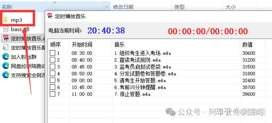272x123 pixels.
Task: Select the 定时播放音乐 config file icon
Action: click(x=6, y=47)
